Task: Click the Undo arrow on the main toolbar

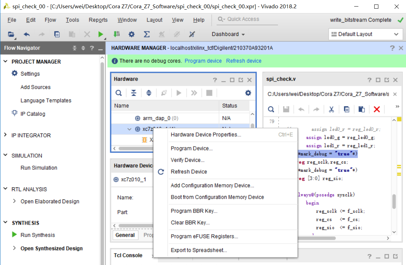Action: pyautogui.click(x=26, y=34)
